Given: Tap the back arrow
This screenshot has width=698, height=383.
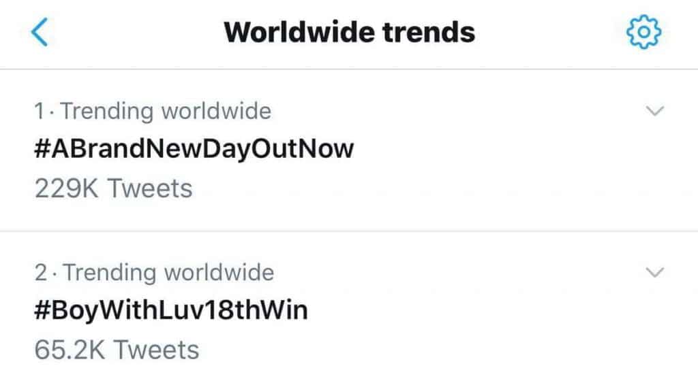Looking at the screenshot, I should (x=40, y=32).
